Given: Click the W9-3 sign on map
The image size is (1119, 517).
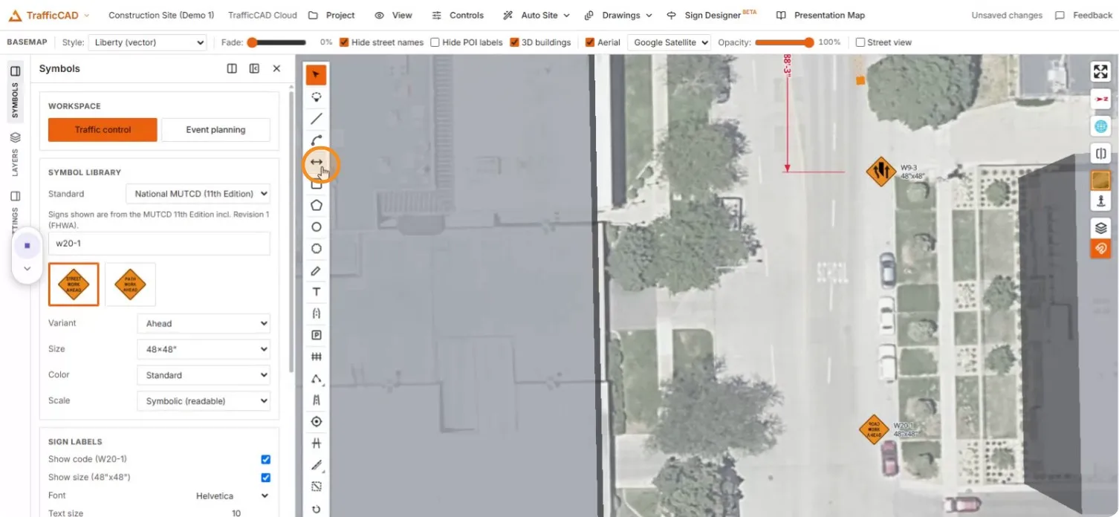Looking at the screenshot, I should 881,172.
